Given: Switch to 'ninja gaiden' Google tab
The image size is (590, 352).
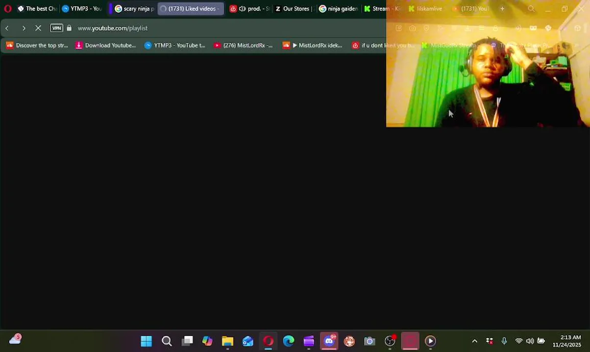Looking at the screenshot, I should [x=338, y=9].
